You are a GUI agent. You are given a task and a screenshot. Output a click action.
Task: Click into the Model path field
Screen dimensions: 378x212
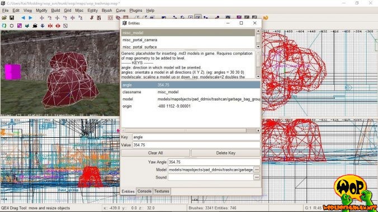click(211, 170)
